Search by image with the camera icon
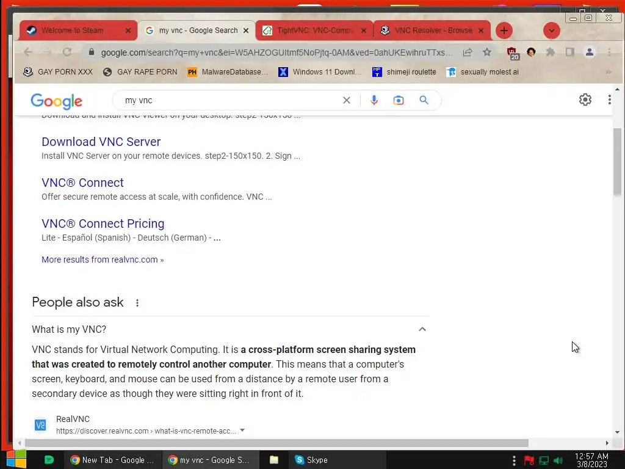 (x=398, y=100)
